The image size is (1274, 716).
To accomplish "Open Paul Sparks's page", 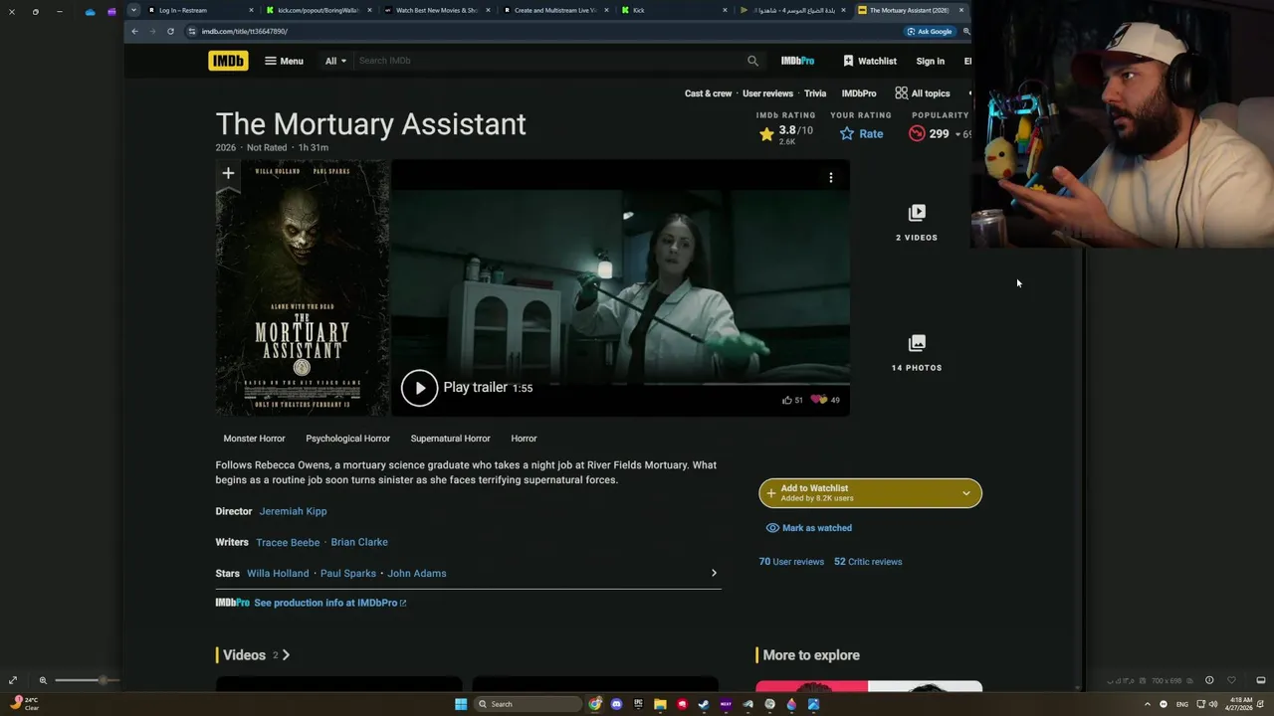I will [348, 573].
